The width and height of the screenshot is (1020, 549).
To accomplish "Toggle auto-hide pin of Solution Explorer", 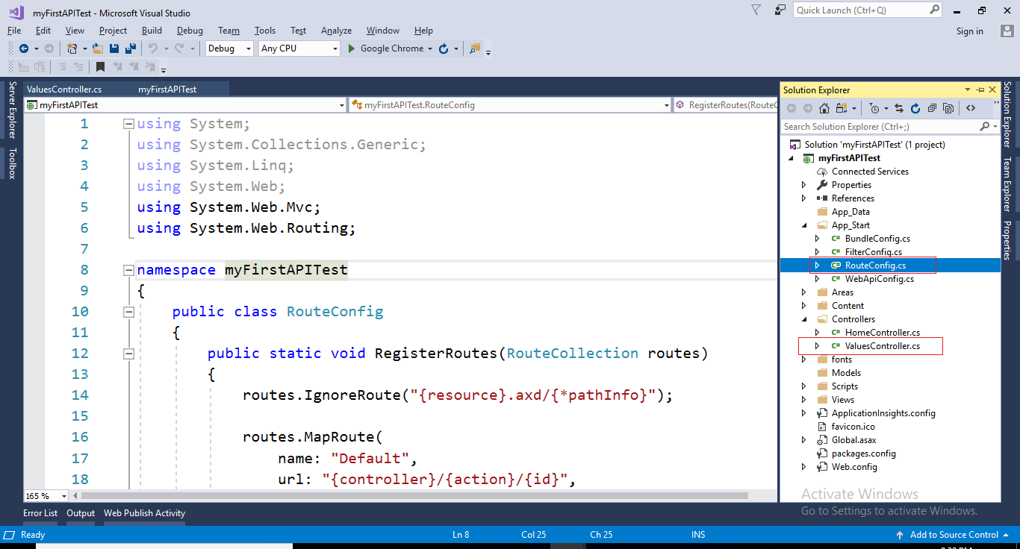I will tap(980, 90).
